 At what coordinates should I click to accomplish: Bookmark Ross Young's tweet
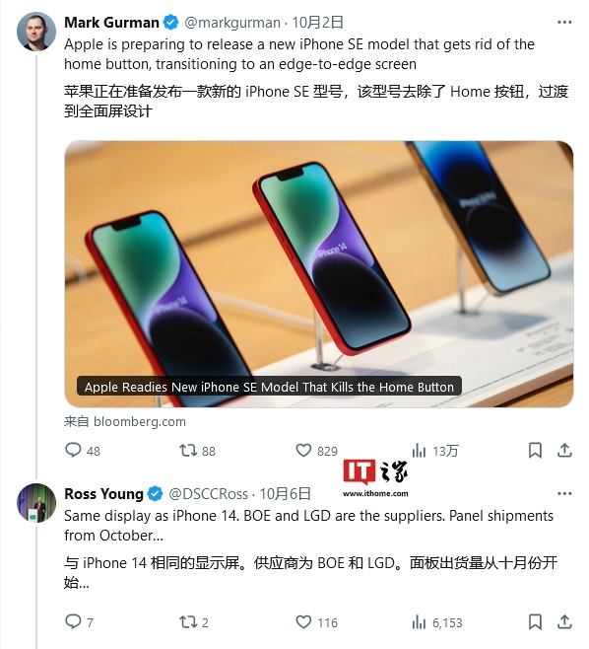tap(535, 621)
